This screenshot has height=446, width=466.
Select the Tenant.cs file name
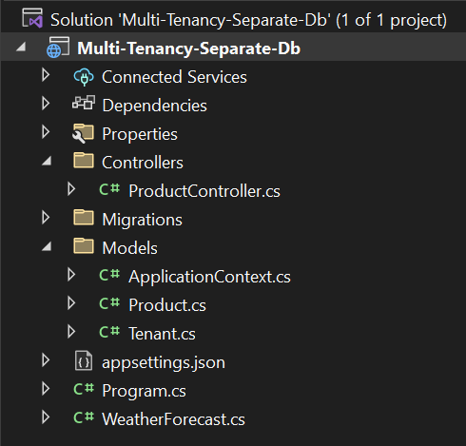[x=162, y=334]
